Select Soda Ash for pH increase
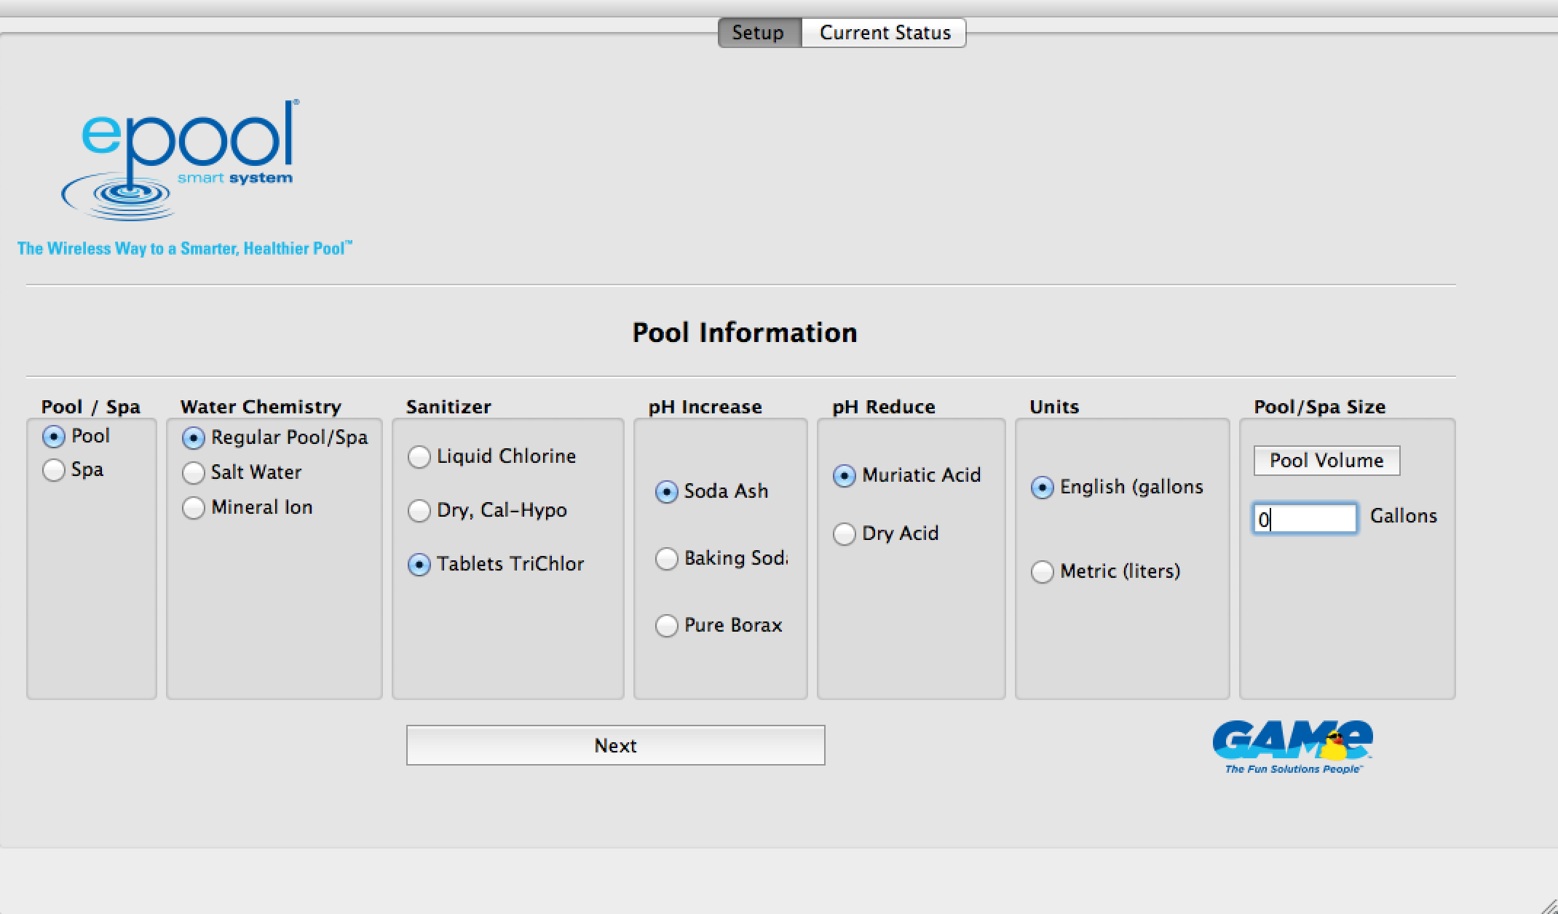 click(666, 492)
